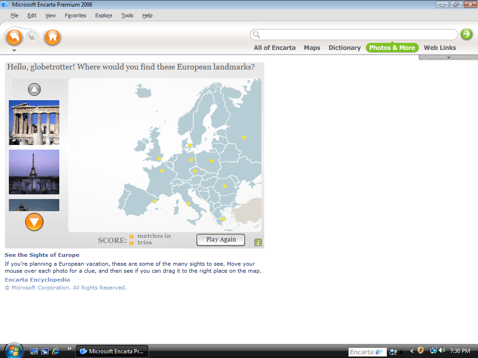Open the Favorites menu
This screenshot has height=358, width=478.
(x=75, y=15)
